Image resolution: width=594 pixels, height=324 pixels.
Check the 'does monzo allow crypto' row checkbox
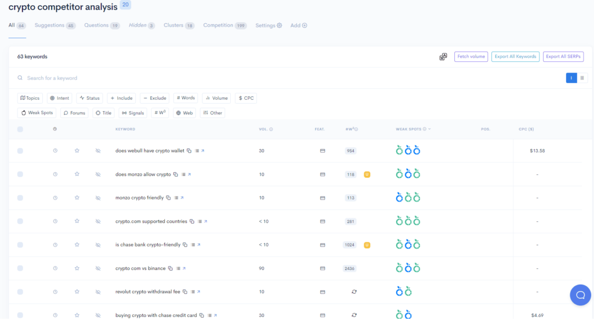(20, 174)
